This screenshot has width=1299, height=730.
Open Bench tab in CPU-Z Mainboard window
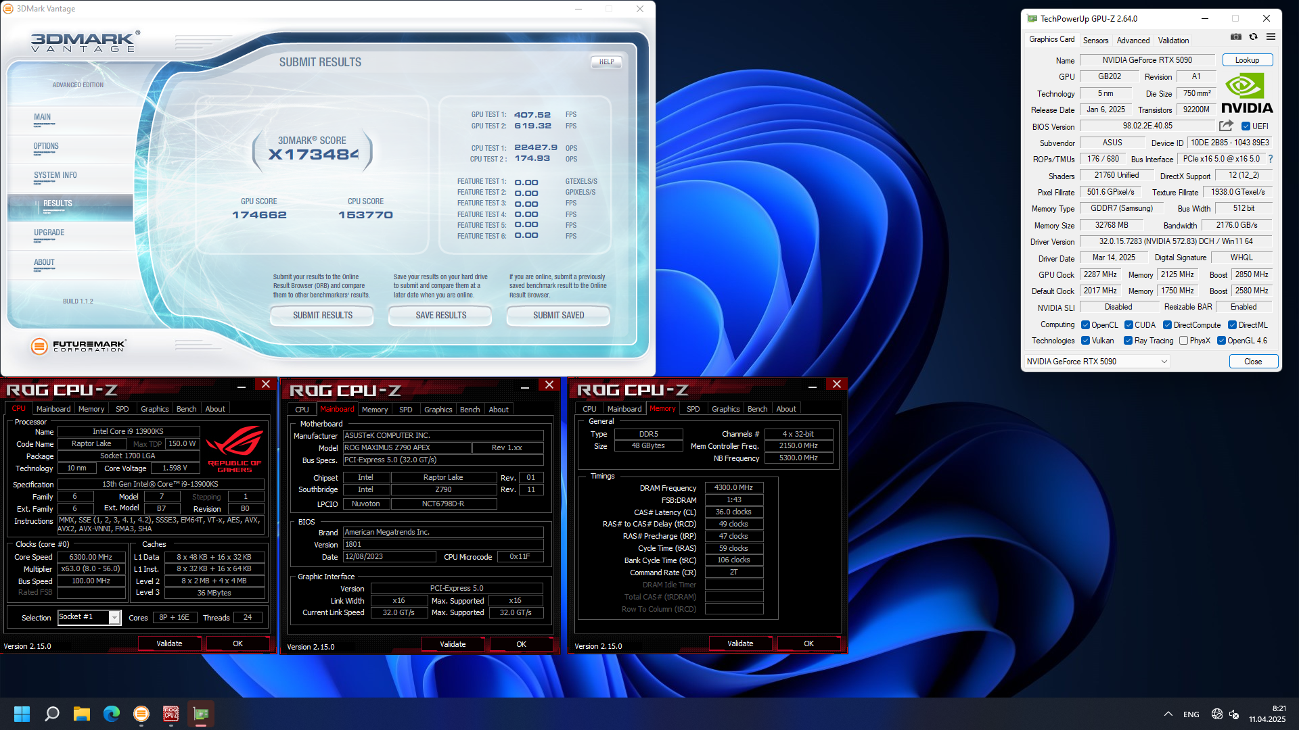pyautogui.click(x=470, y=410)
